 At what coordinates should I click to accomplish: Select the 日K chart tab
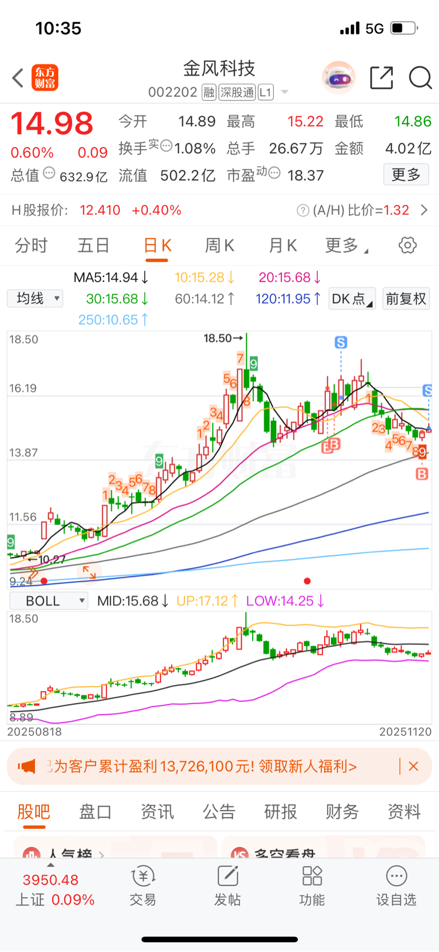(x=157, y=246)
